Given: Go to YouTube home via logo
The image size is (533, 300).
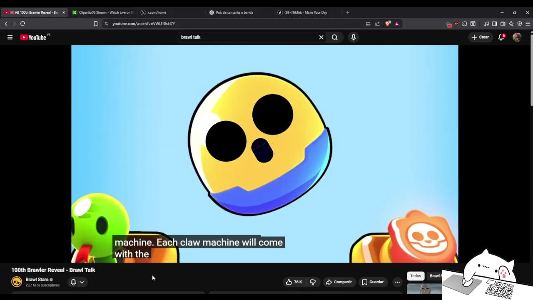Looking at the screenshot, I should pos(33,37).
